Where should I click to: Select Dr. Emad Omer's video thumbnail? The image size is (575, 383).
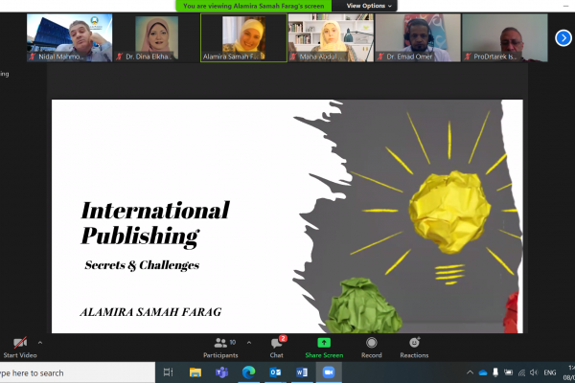pyautogui.click(x=418, y=37)
